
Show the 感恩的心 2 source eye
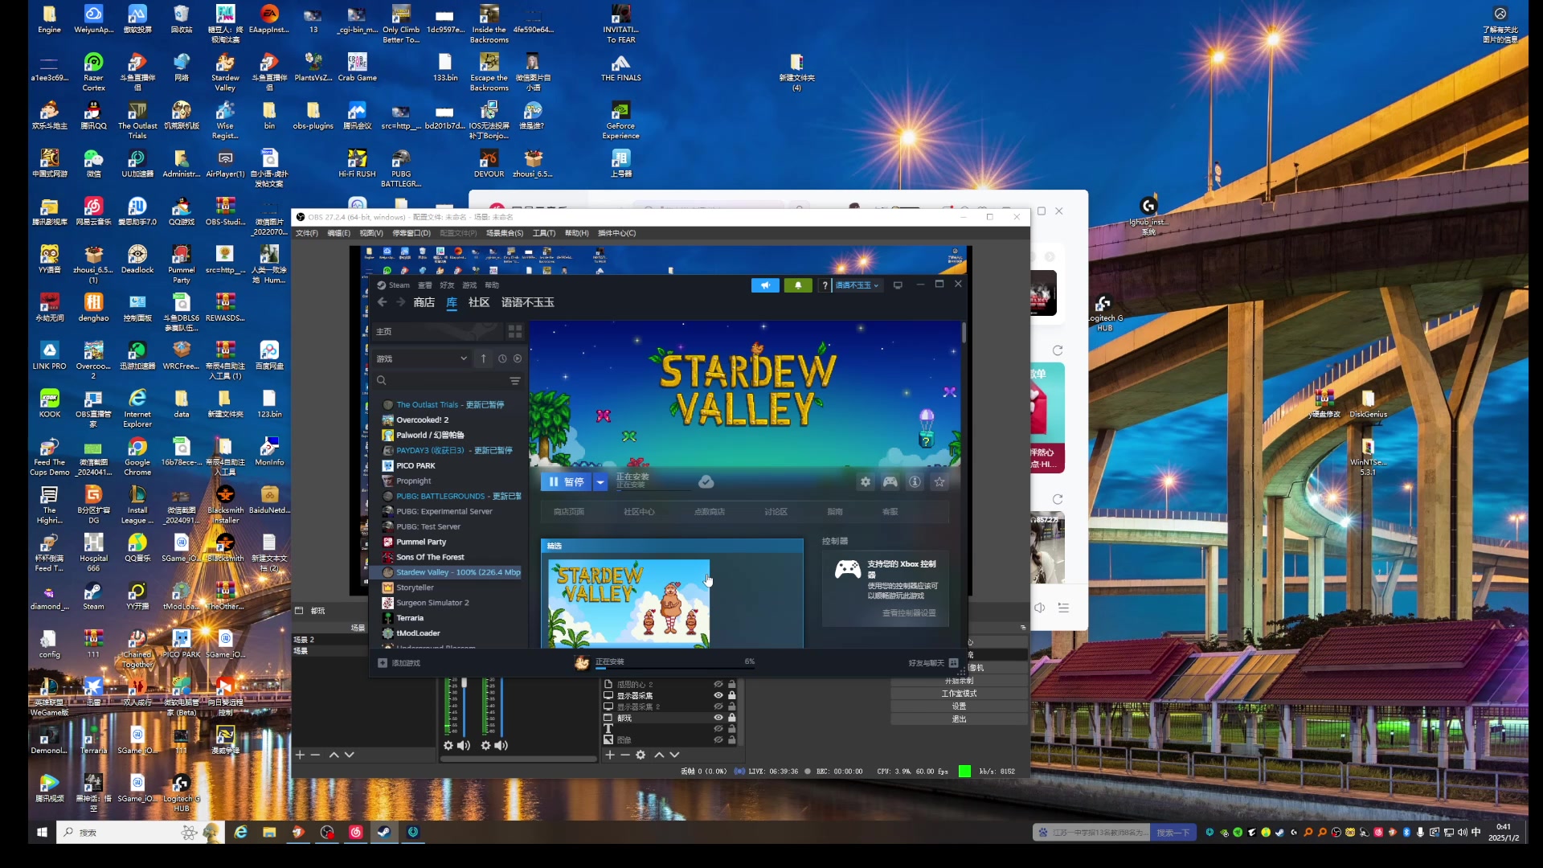[718, 684]
